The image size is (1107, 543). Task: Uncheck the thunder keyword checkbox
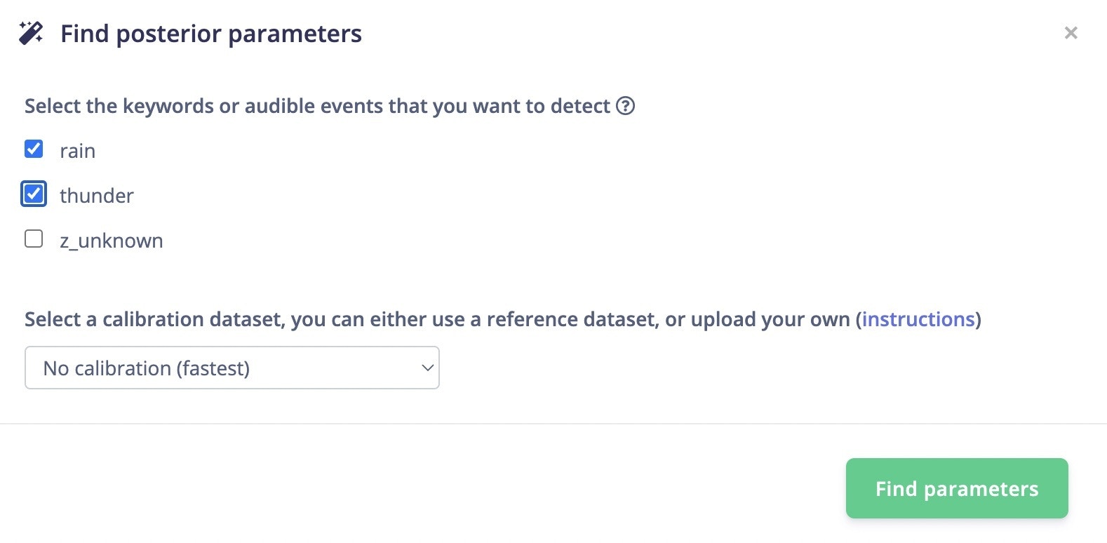click(x=34, y=194)
